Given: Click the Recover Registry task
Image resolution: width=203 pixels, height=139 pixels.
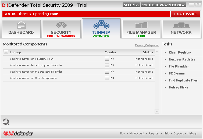Looking at the screenshot, I should pos(182,59).
